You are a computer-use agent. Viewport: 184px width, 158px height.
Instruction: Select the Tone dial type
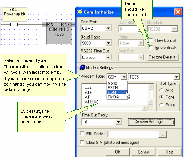(161, 97)
